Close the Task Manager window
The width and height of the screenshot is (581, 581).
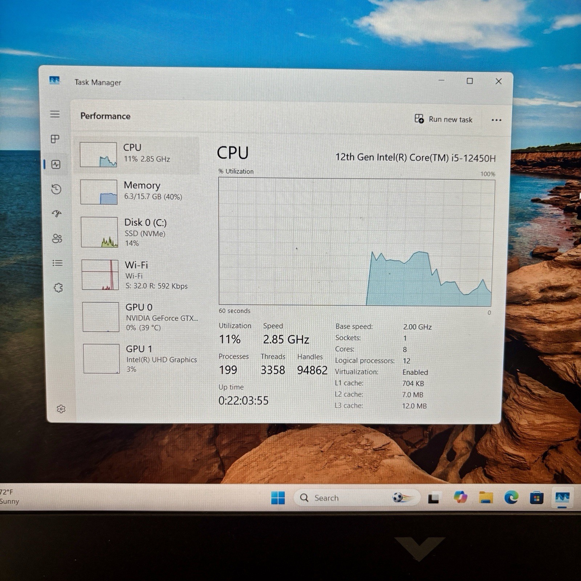coord(499,81)
